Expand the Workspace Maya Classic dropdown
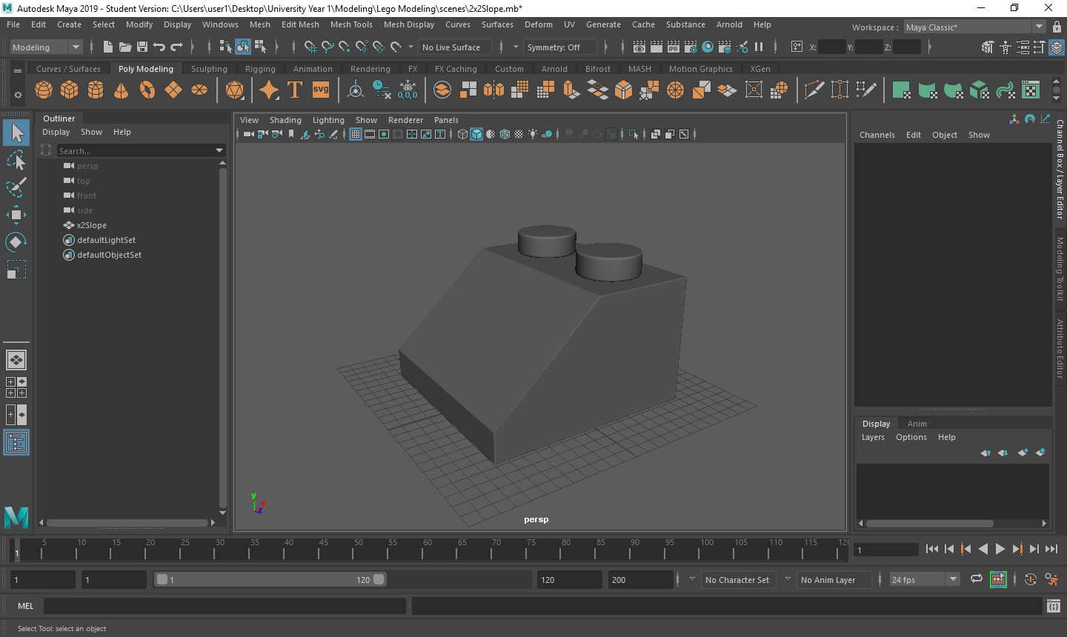This screenshot has height=637, width=1067. click(1038, 27)
